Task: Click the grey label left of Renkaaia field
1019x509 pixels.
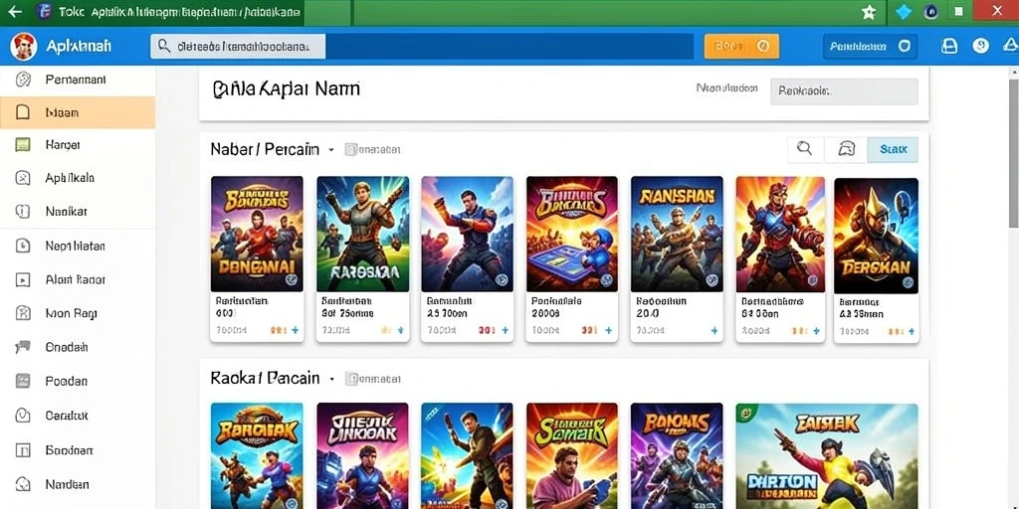Action: [726, 88]
